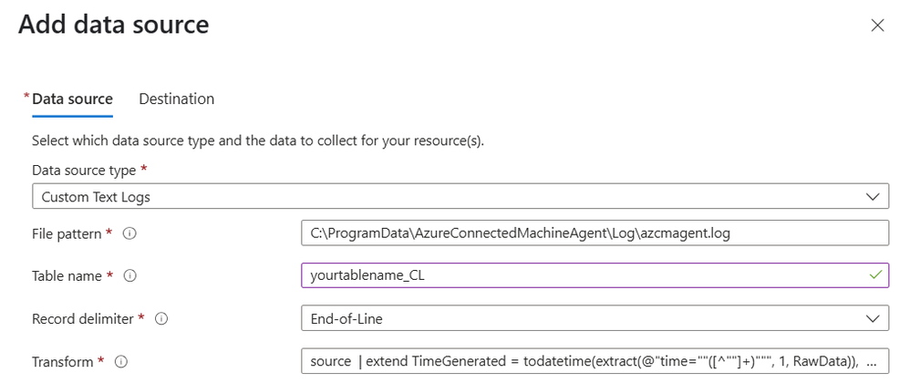Viewport: 910px width, 383px height.
Task: Click the Transform info icon
Action: tap(121, 361)
